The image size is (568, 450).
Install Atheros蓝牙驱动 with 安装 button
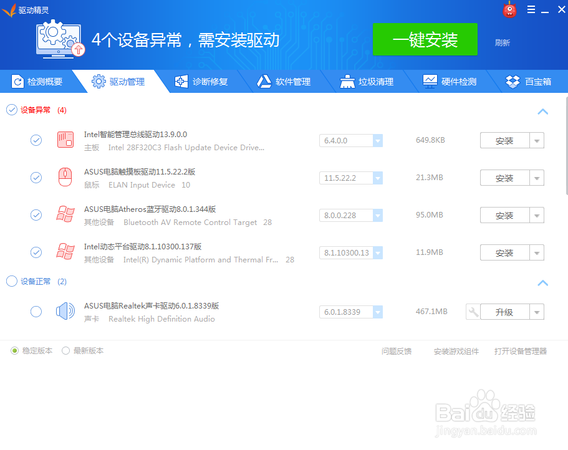click(504, 215)
